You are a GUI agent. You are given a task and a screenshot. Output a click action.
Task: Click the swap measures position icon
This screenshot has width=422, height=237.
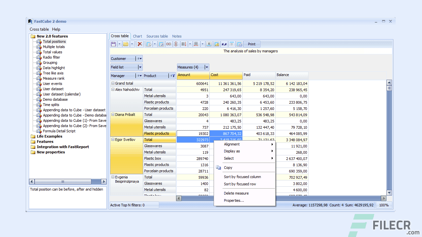[x=176, y=44]
